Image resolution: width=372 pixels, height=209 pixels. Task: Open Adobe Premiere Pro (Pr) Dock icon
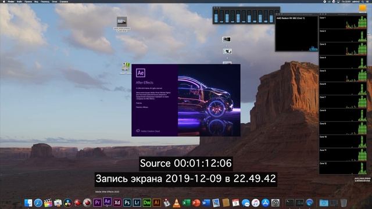click(x=97, y=203)
